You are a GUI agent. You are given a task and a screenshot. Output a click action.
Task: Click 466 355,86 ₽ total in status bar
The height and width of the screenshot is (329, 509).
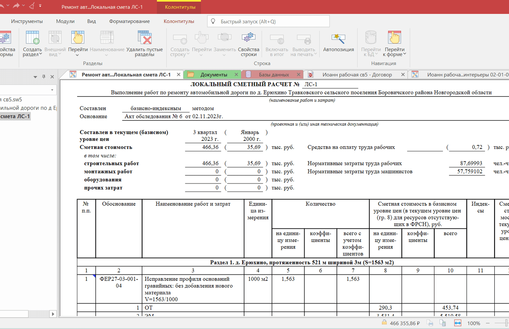tap(405, 323)
